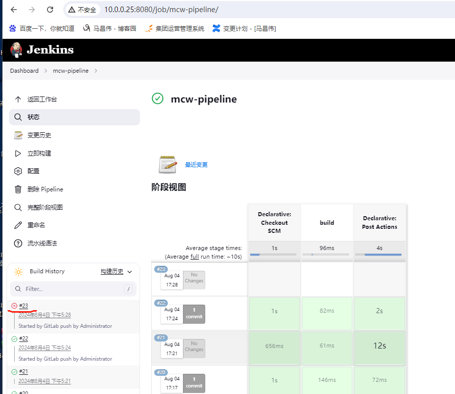Click the notepad-with-pencil icon beside 最近变更
The height and width of the screenshot is (394, 455).
pos(168,164)
